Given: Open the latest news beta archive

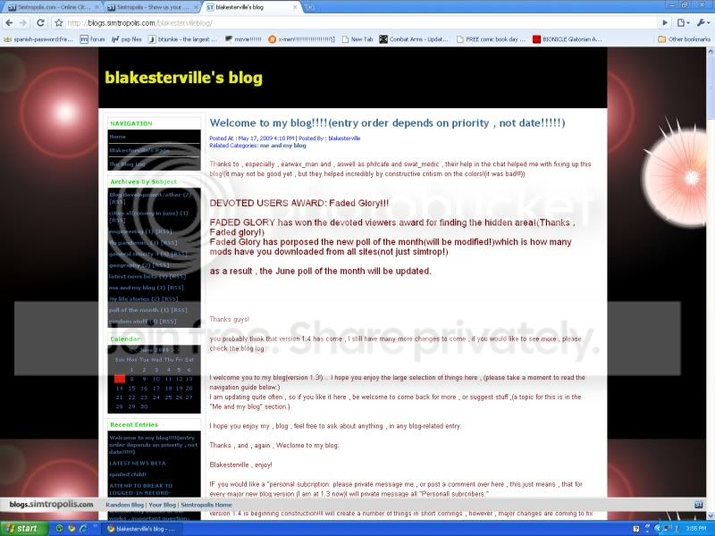Looking at the screenshot, I should [x=134, y=276].
